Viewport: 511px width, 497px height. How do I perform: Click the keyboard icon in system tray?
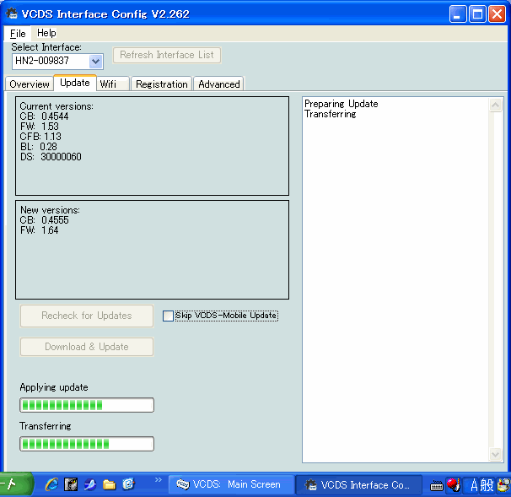(x=436, y=486)
